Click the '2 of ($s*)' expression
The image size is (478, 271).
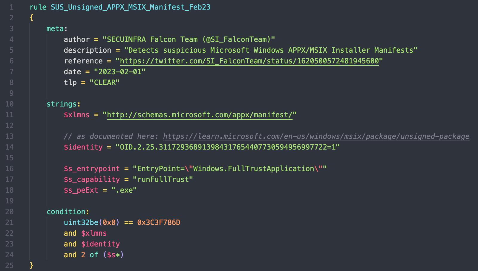[x=102, y=255]
